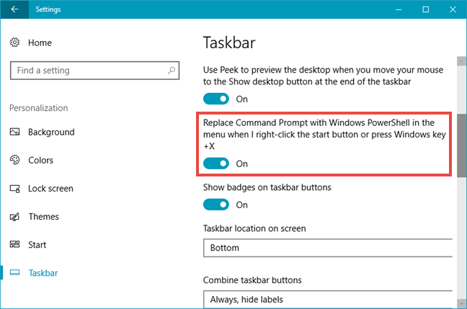Click the Use Peek description text
467x309 pixels.
pyautogui.click(x=323, y=76)
